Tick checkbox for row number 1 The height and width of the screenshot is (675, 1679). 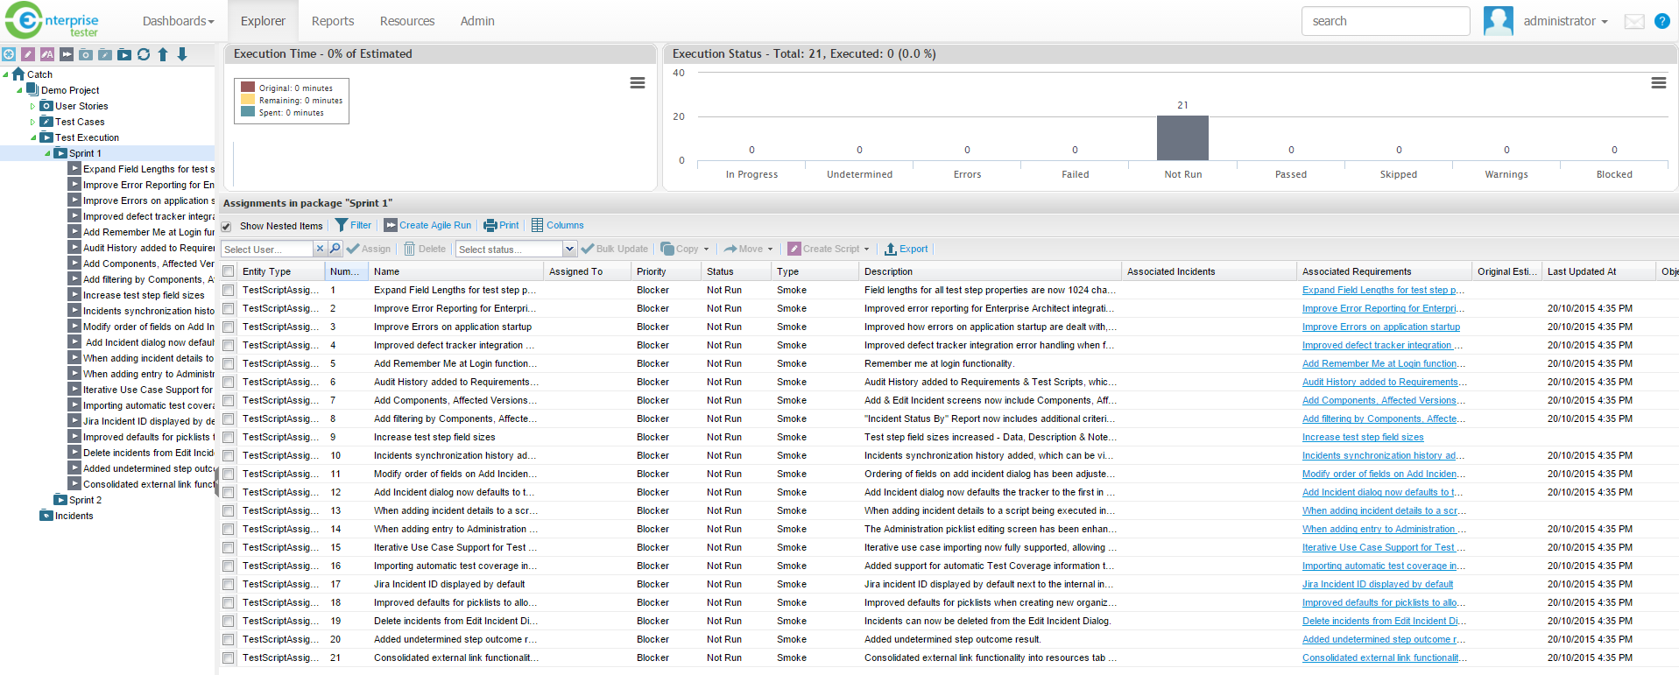[x=229, y=290]
